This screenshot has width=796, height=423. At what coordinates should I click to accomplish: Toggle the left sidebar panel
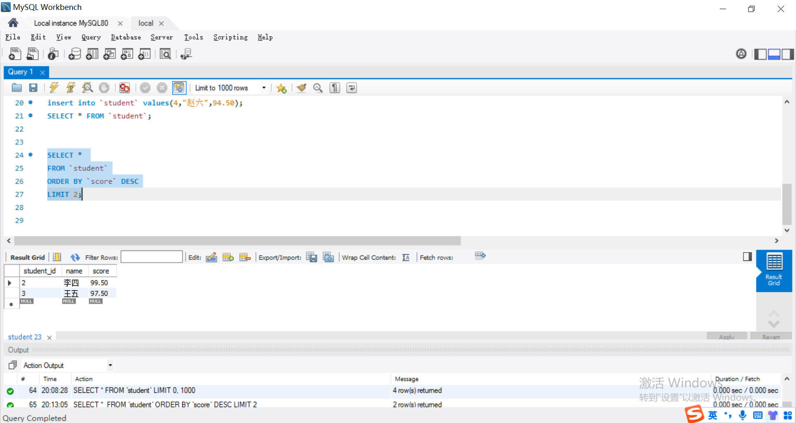(x=760, y=54)
